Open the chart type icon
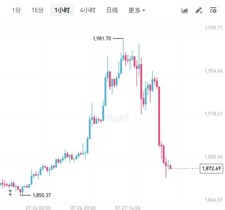The height and width of the screenshot is (210, 225). coord(185,10)
